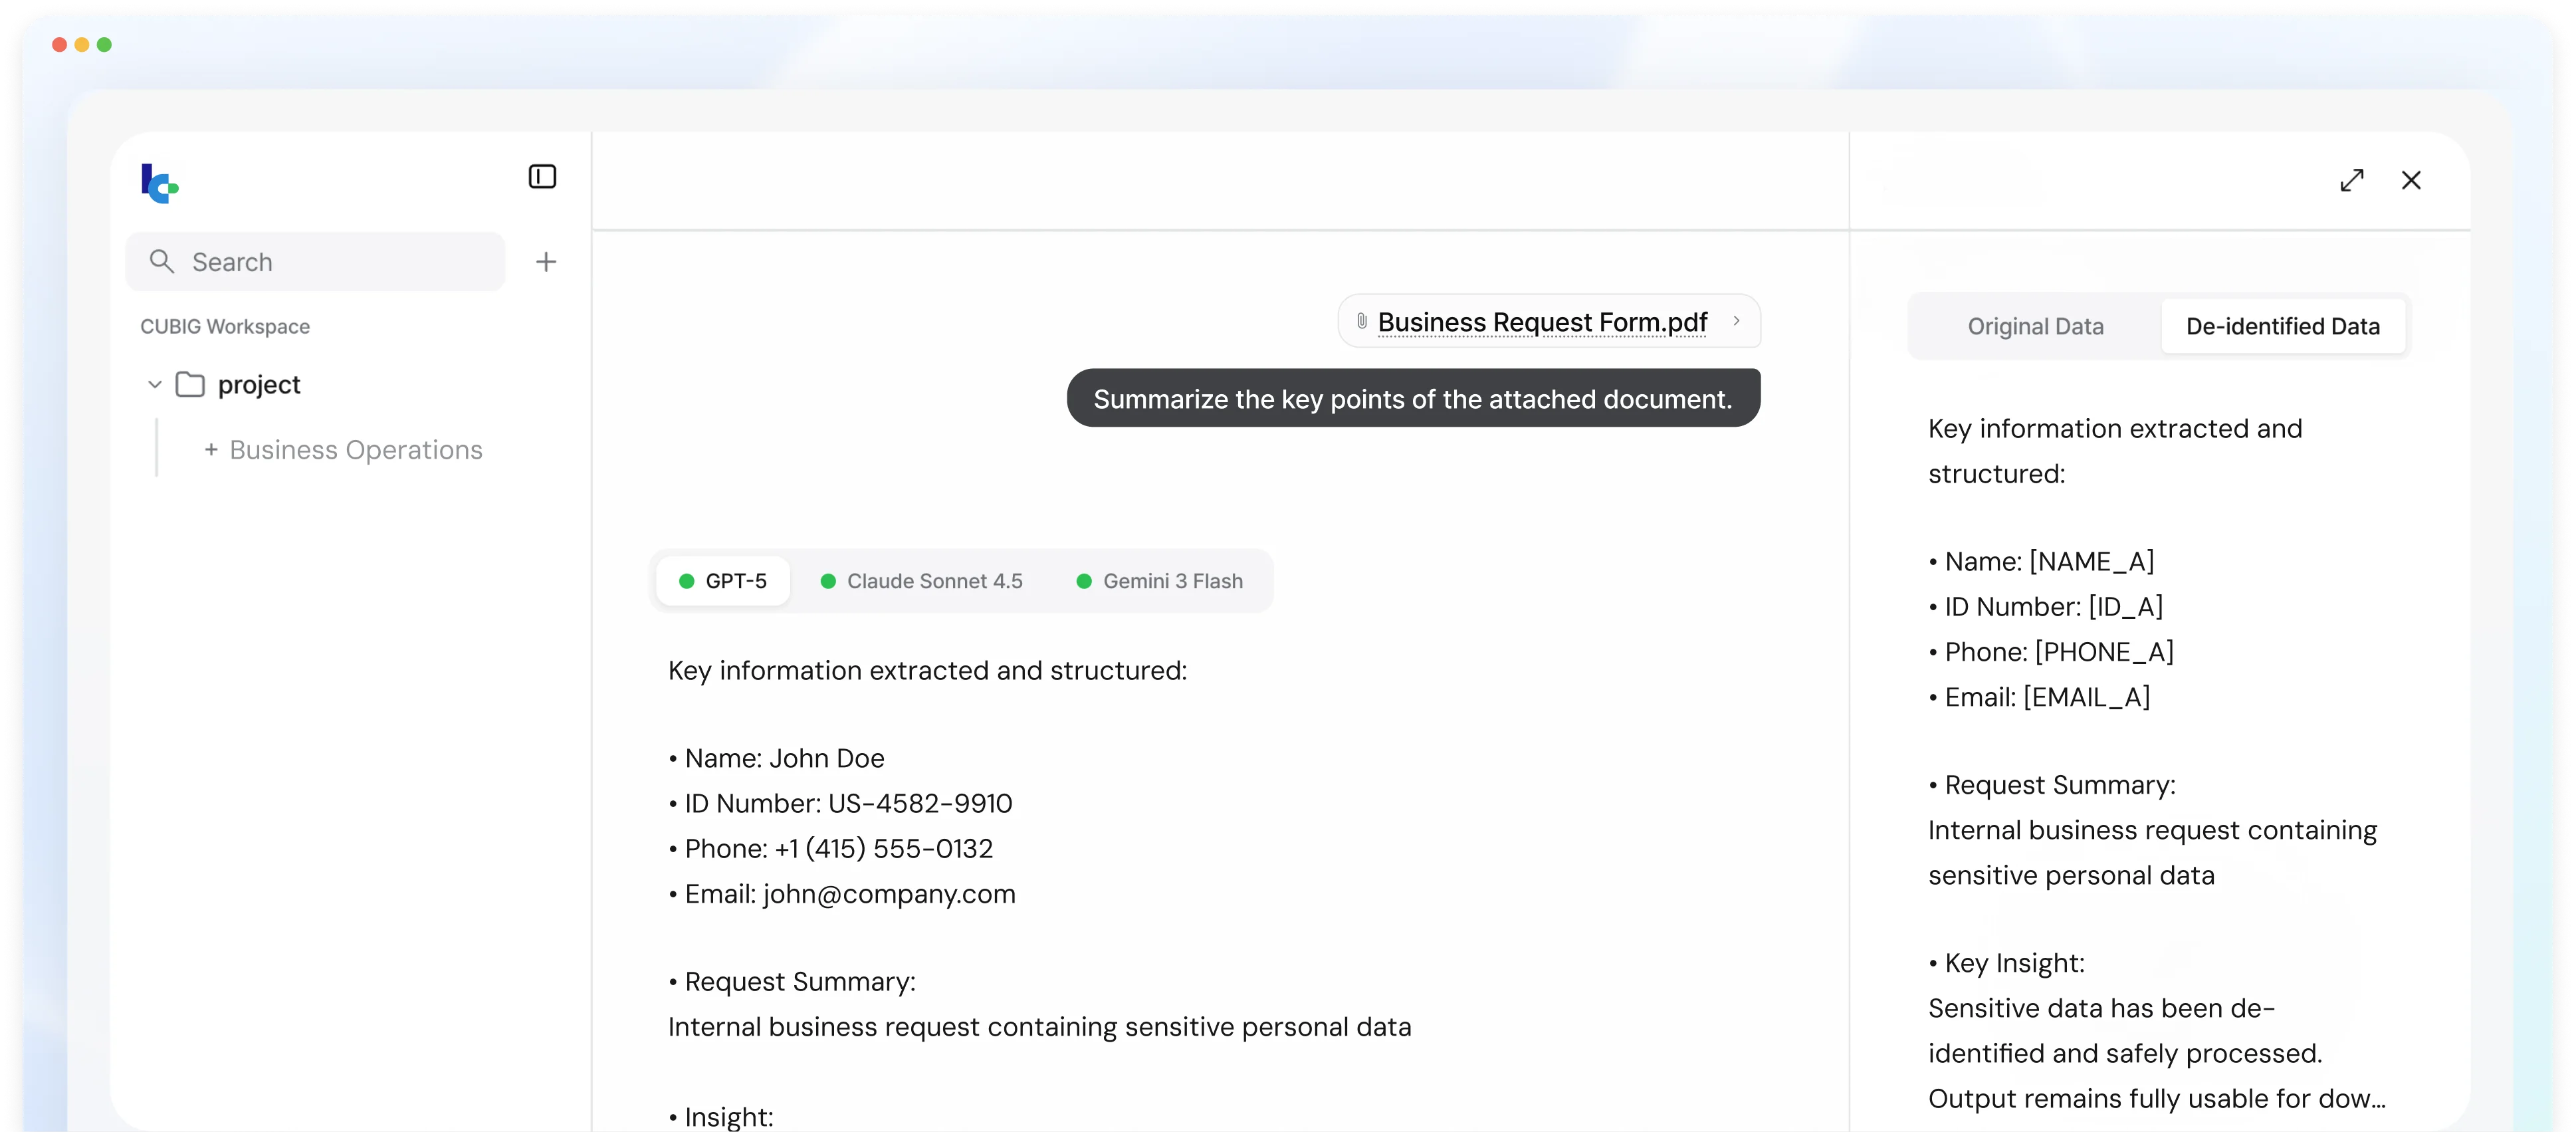Click the folder icon next to project
This screenshot has width=2576, height=1132.
(191, 384)
